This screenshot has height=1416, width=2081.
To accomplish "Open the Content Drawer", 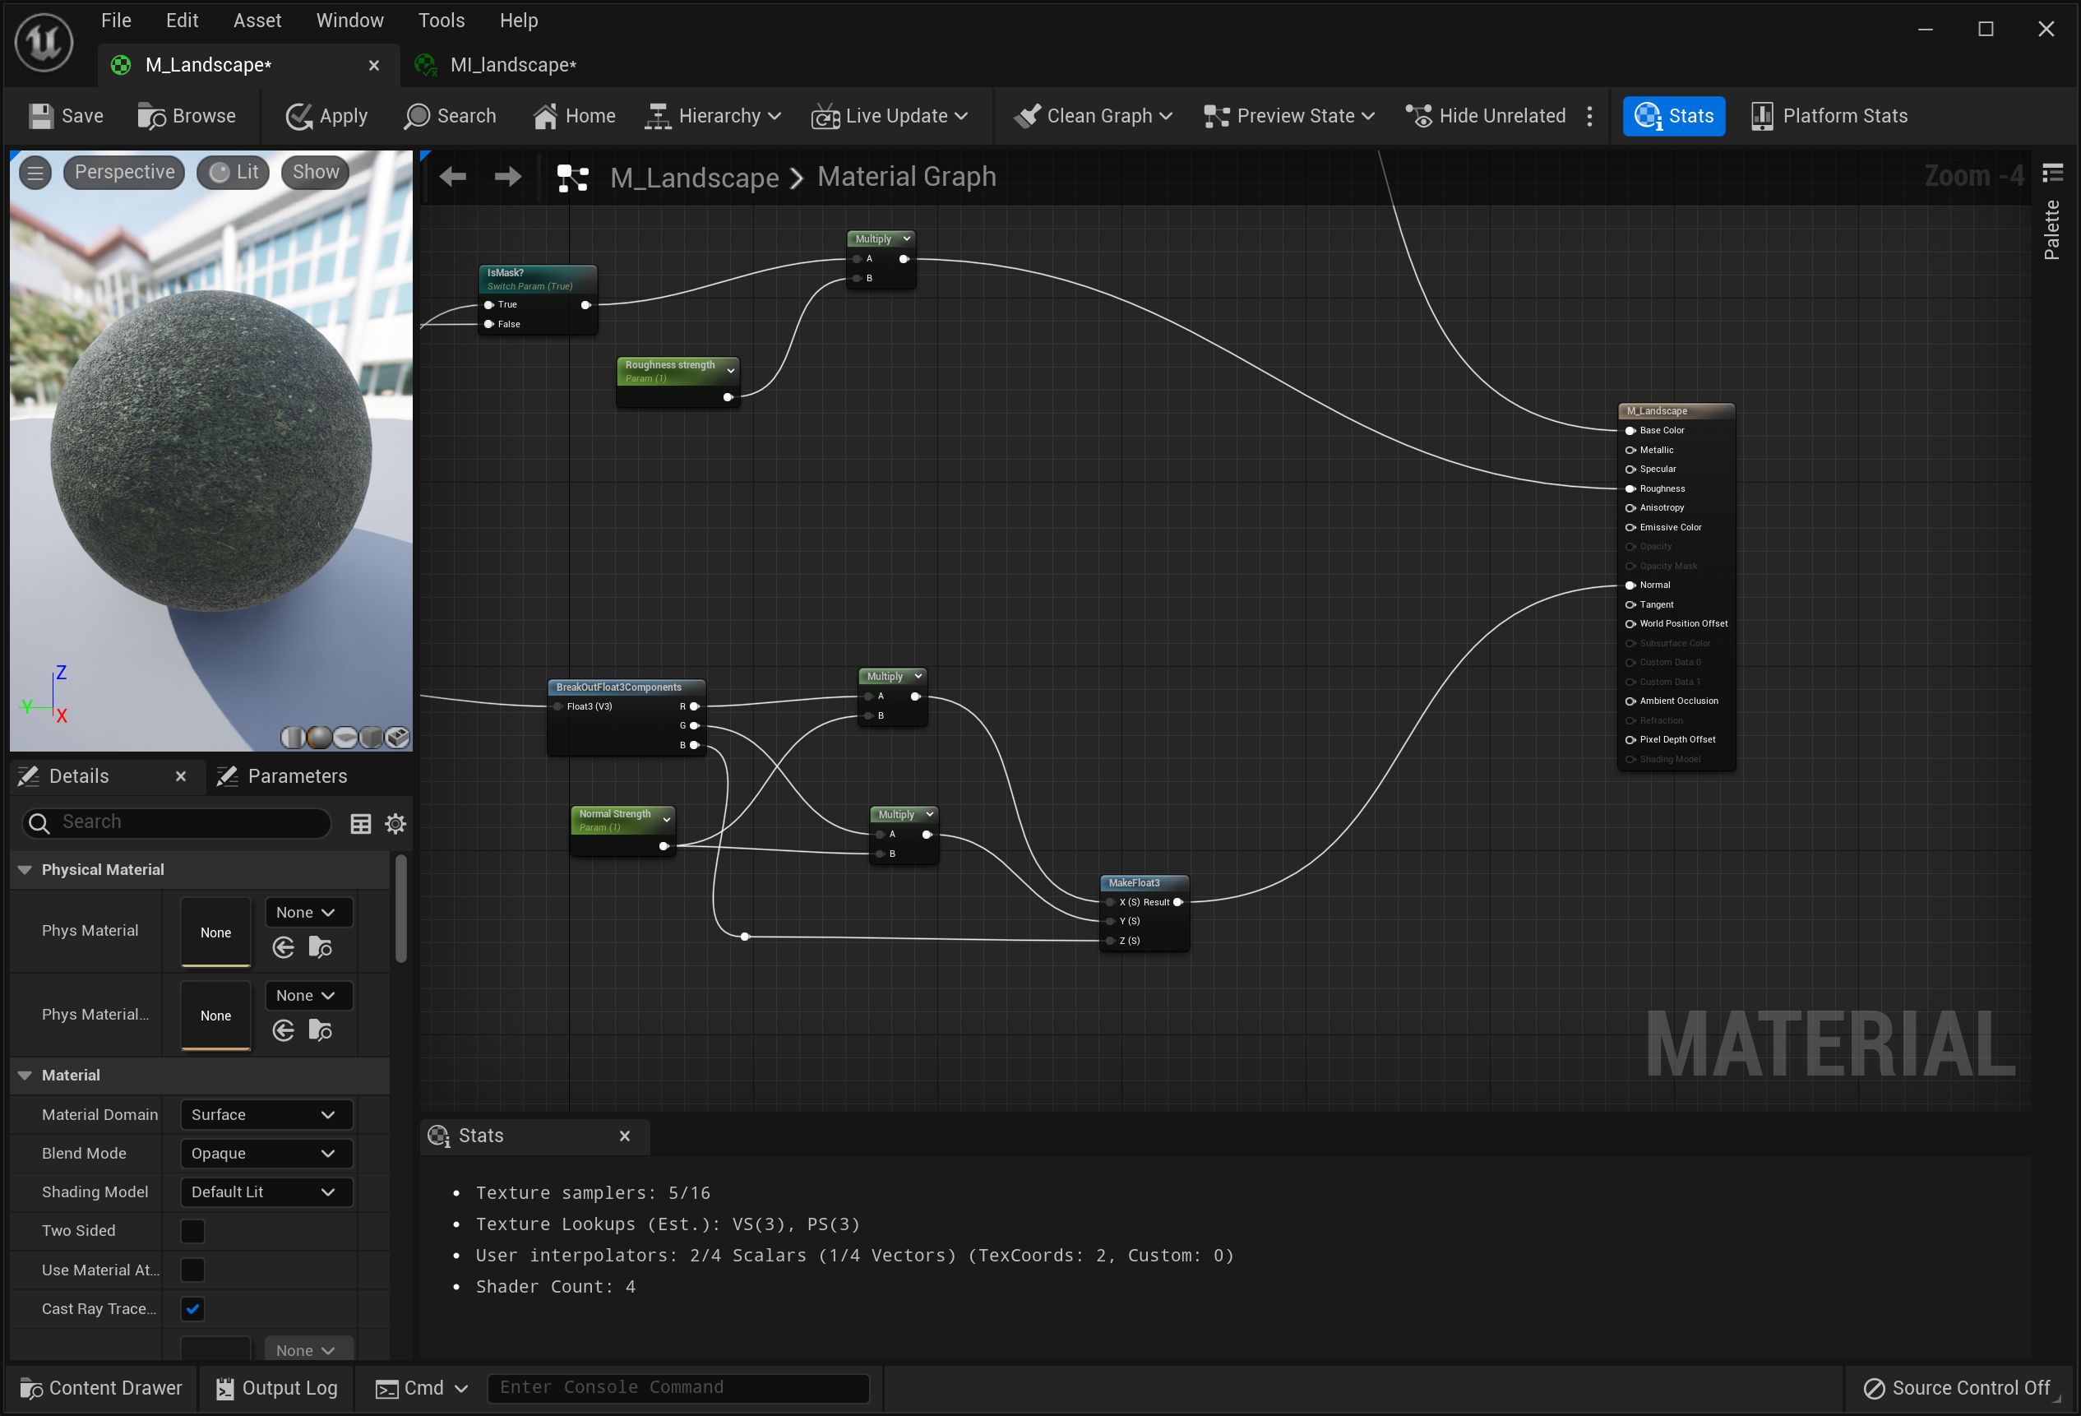I will 101,1388.
